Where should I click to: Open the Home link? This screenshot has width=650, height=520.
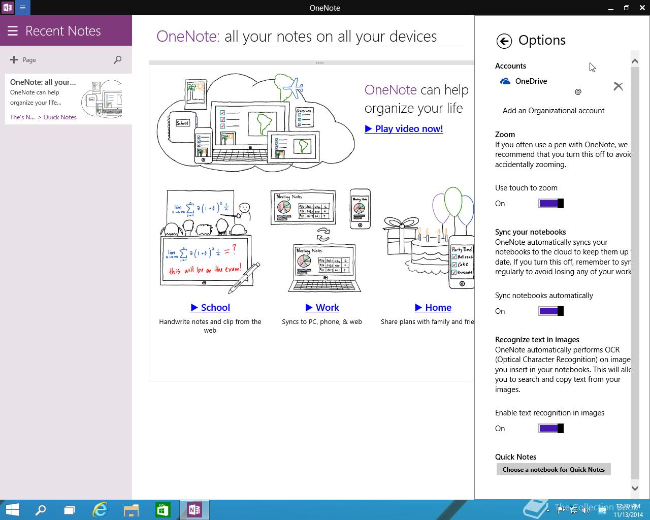433,307
